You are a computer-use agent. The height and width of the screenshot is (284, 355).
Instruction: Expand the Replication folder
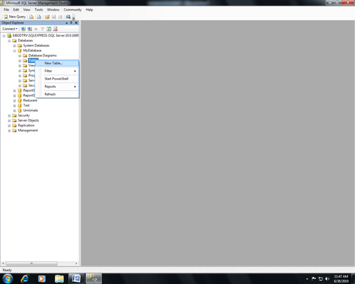(9, 125)
